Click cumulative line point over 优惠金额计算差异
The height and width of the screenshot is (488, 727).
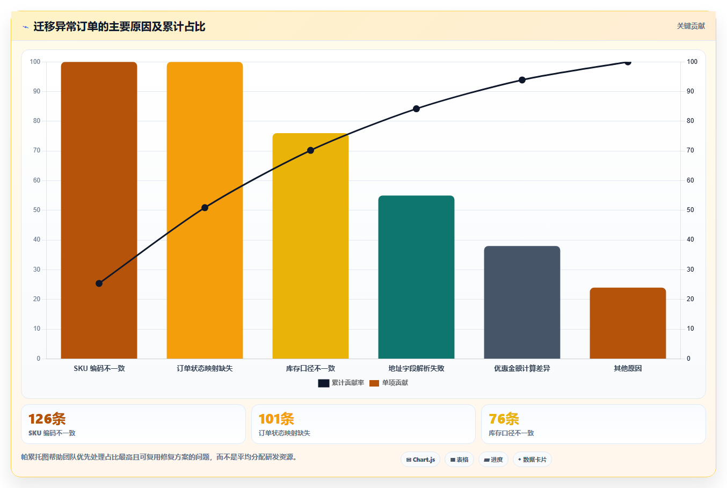point(522,80)
